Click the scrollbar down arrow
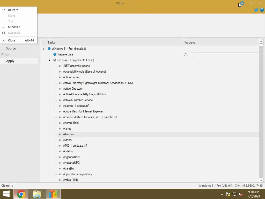The height and width of the screenshot is (199, 265). [261, 180]
